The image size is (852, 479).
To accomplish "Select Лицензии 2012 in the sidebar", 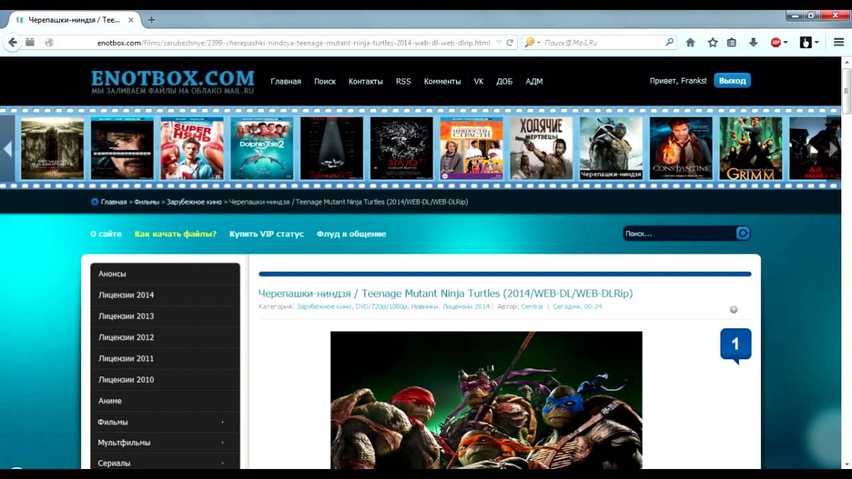I will click(x=165, y=337).
